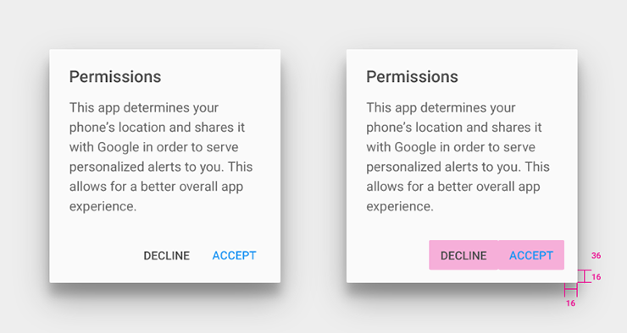Image resolution: width=627 pixels, height=333 pixels.
Task: Click "experience." in the left dialog text
Action: (x=103, y=206)
